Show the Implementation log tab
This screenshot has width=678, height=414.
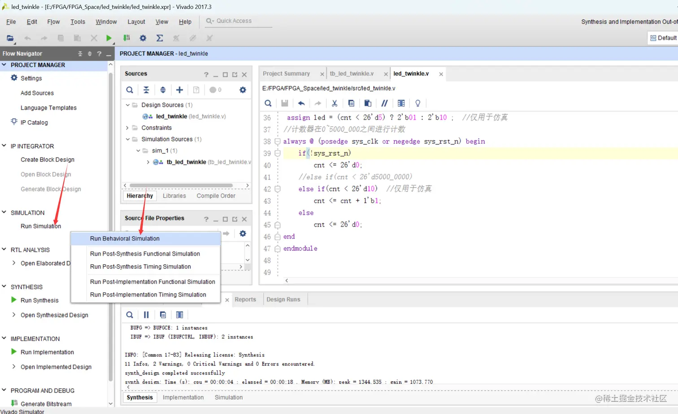pyautogui.click(x=183, y=397)
